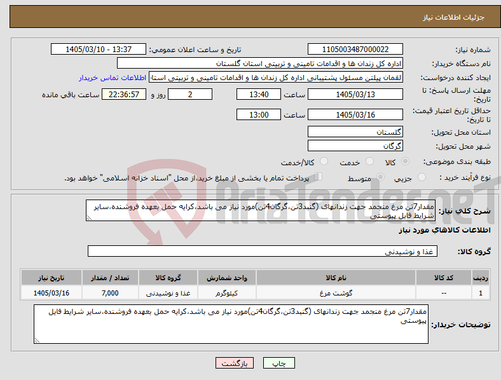Click the table date cell 1405/03/16
This screenshot has width=501, height=380.
click(x=51, y=293)
